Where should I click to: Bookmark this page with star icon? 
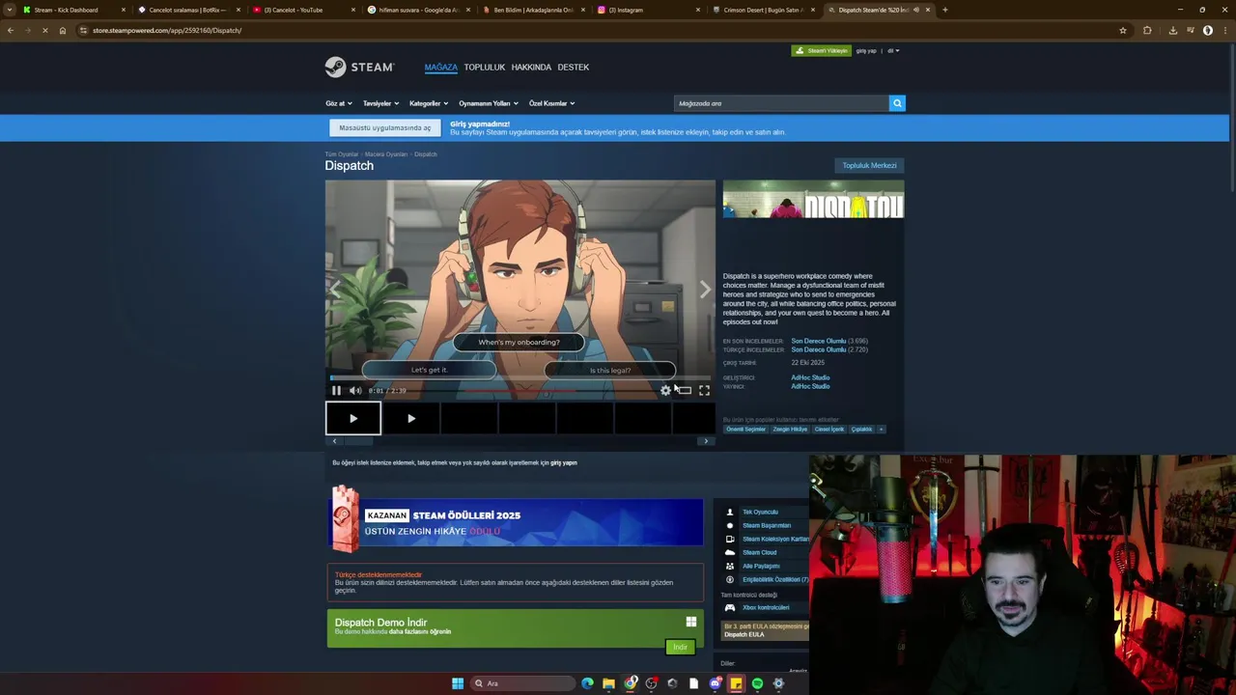click(1122, 30)
